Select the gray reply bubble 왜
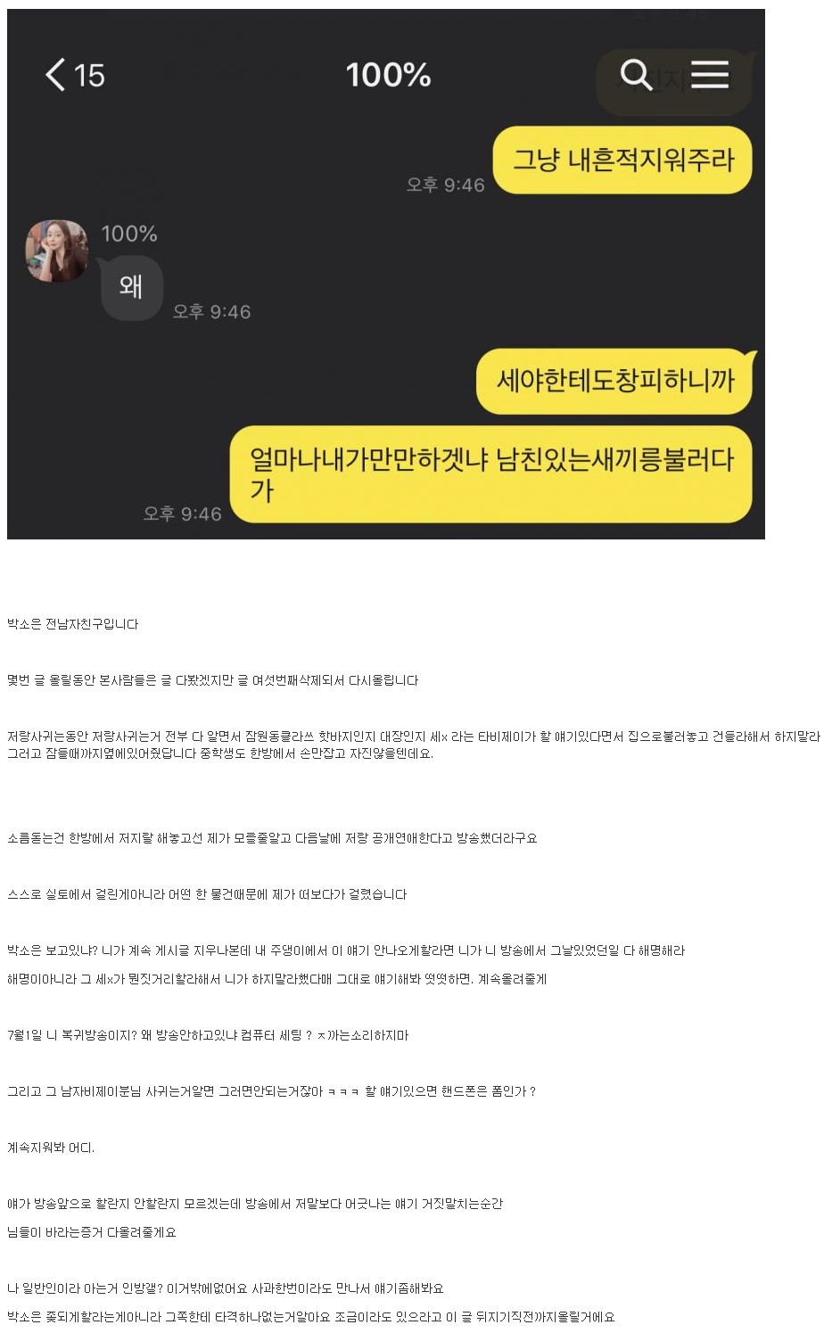This screenshot has width=824, height=1333. pyautogui.click(x=131, y=287)
